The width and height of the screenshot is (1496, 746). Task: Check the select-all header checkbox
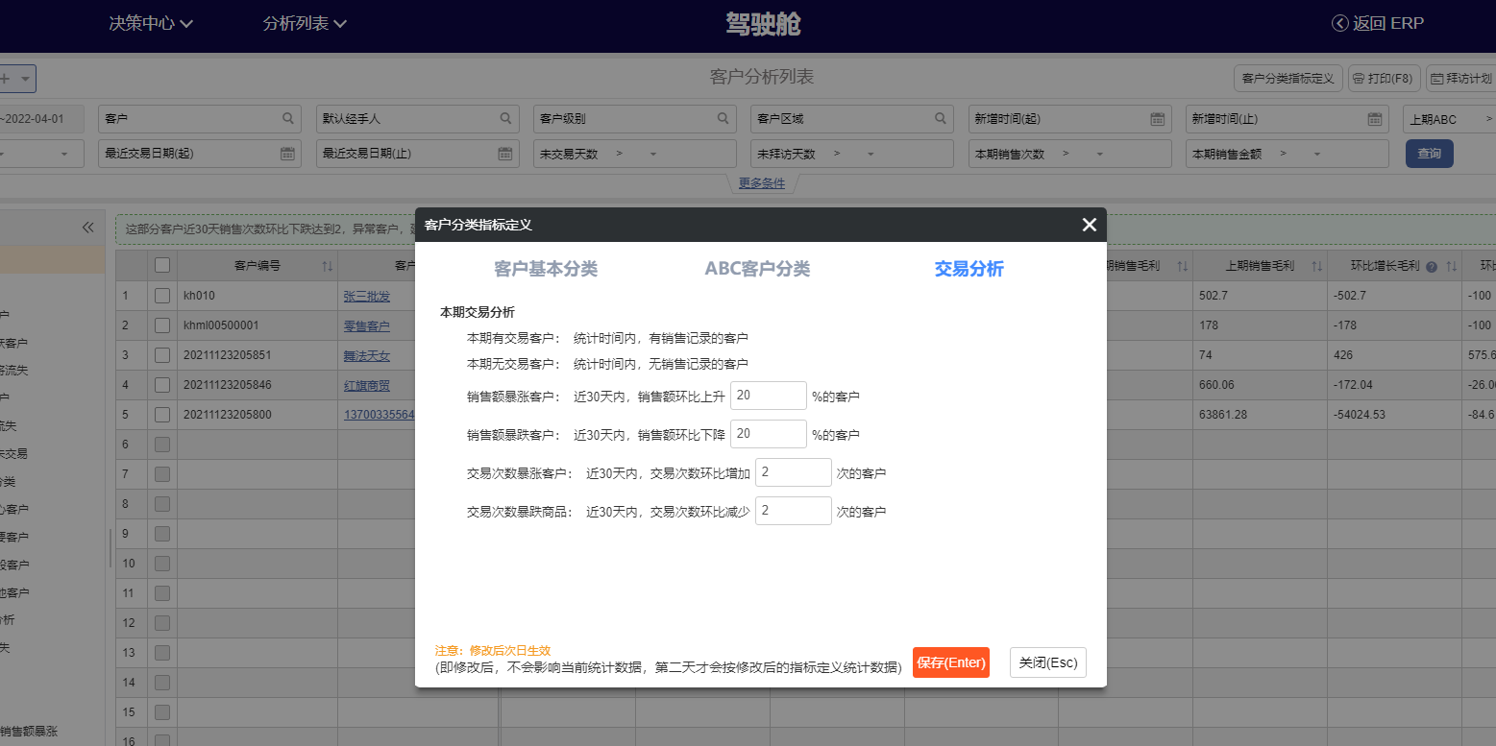tap(162, 265)
